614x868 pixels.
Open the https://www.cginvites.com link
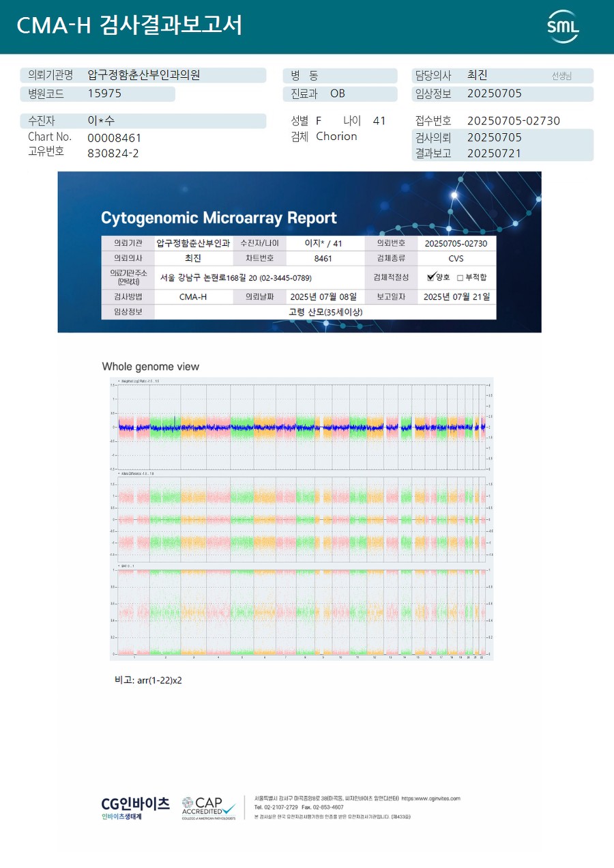click(430, 798)
